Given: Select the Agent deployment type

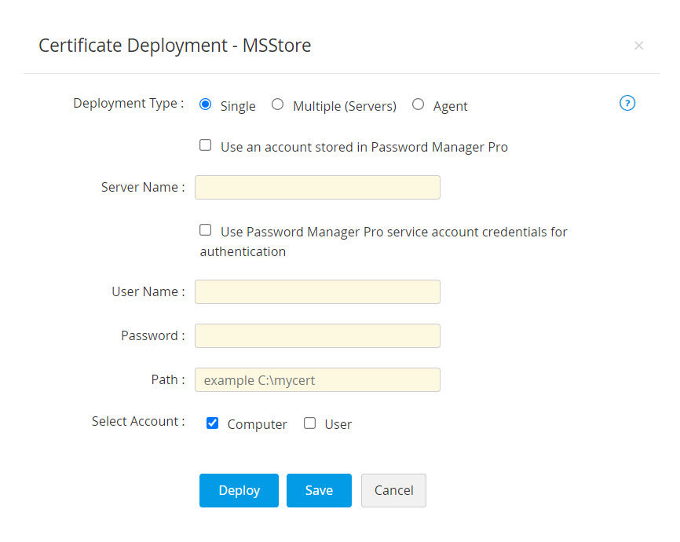Looking at the screenshot, I should coord(418,104).
